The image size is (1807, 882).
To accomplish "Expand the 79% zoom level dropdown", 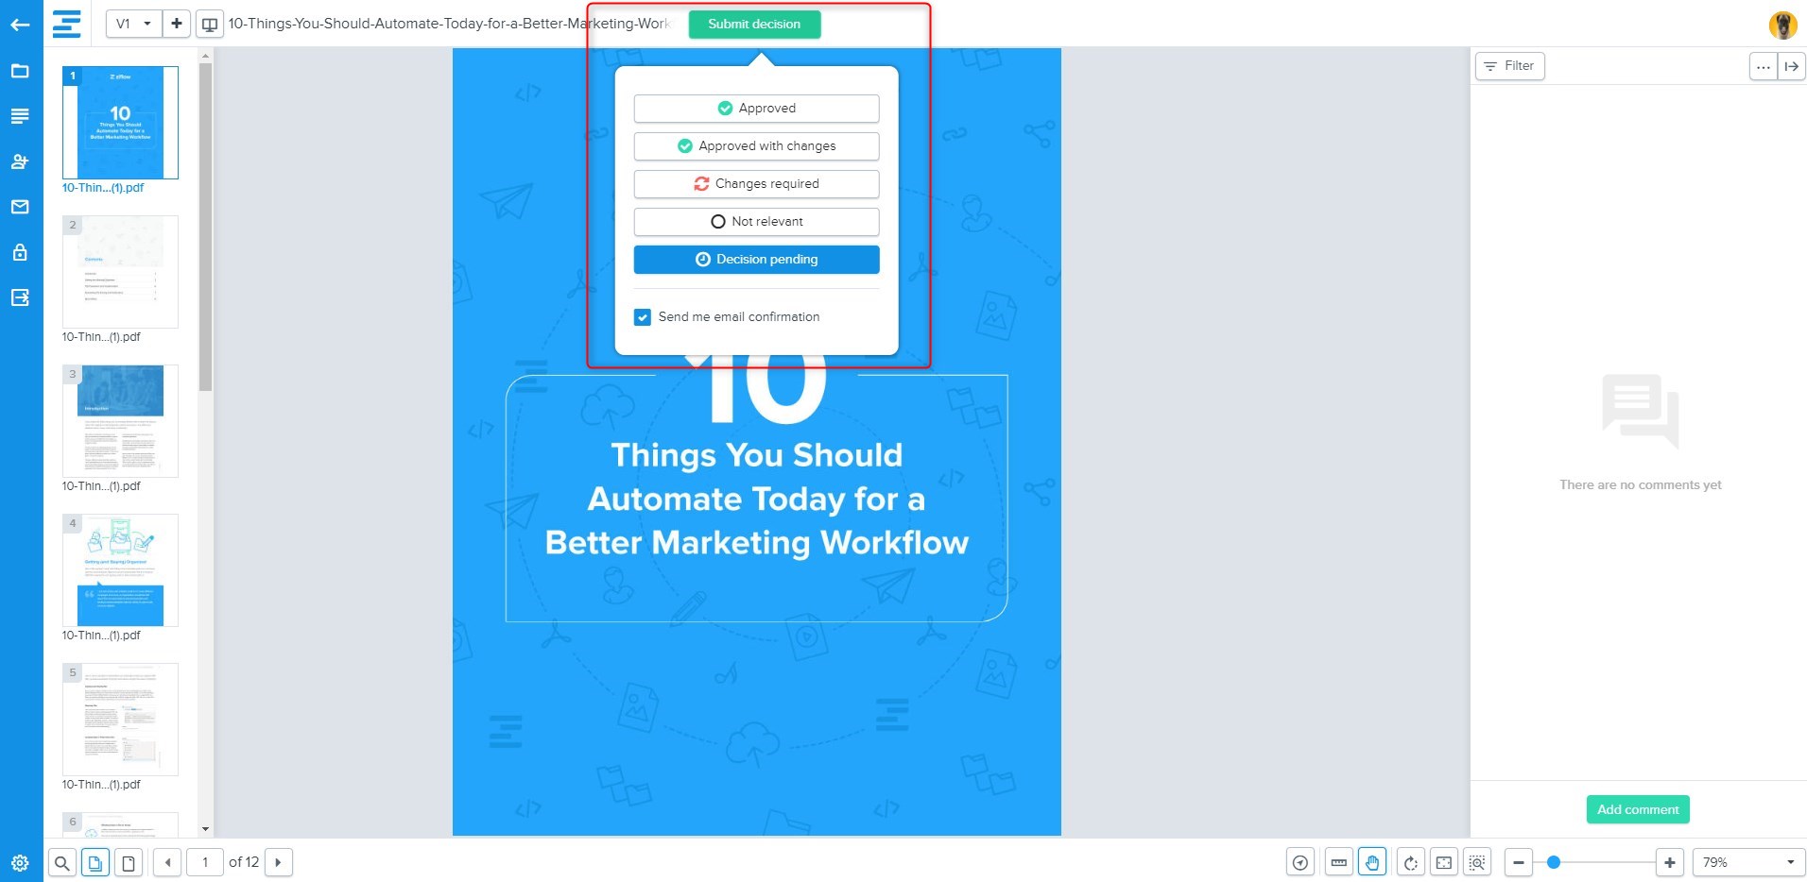I will [1747, 862].
